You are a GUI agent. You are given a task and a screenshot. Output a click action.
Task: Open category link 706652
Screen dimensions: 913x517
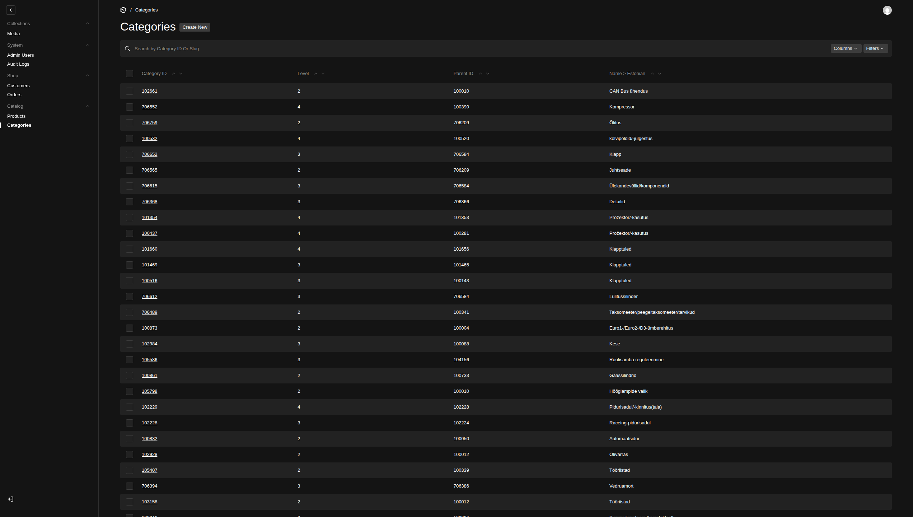tap(150, 154)
